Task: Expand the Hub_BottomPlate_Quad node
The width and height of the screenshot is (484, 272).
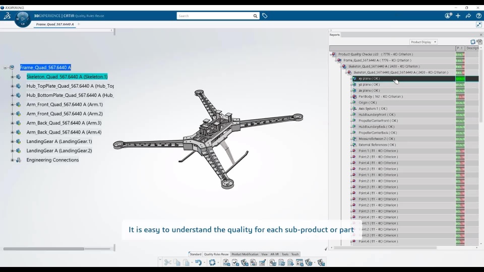Action: tap(12, 95)
